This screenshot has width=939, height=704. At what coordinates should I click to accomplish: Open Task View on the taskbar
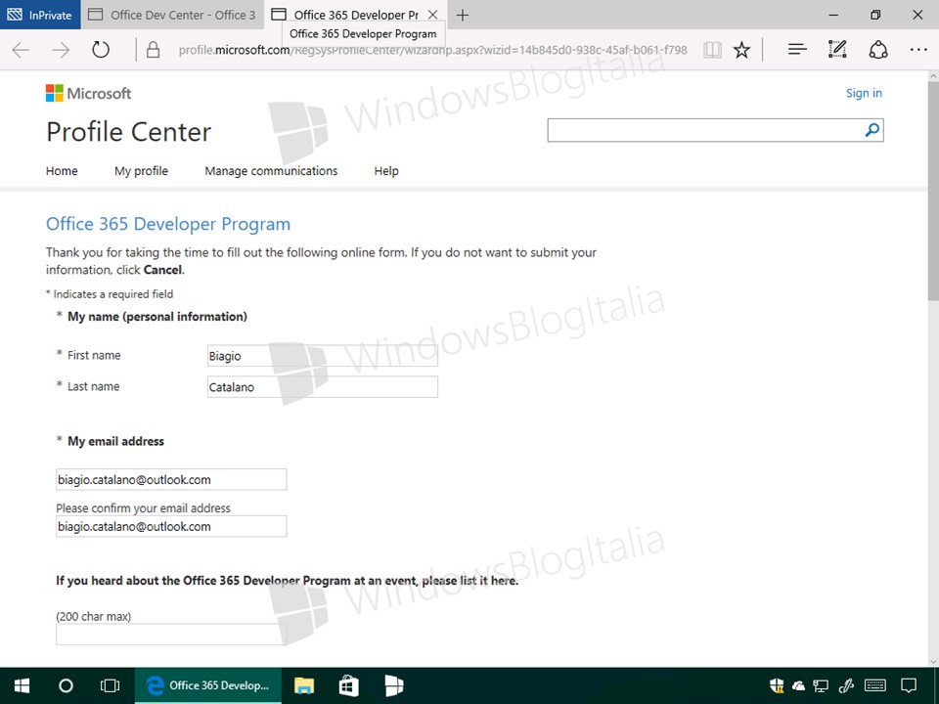point(110,685)
